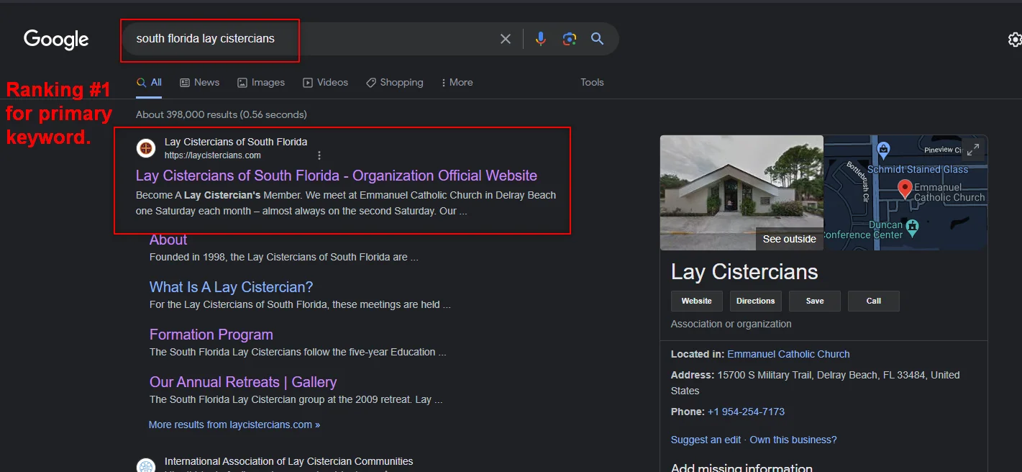Click Add missing information heading

[742, 468]
